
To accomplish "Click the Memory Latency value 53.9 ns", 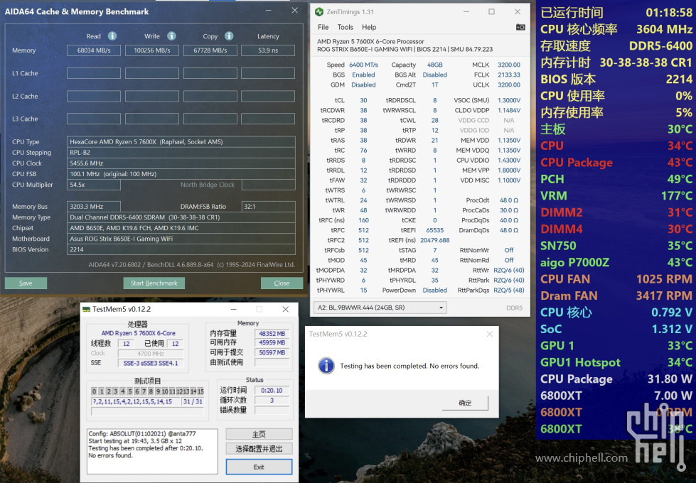I will (x=268, y=50).
